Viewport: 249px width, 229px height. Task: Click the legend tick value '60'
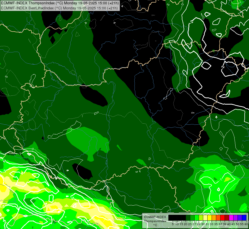(246, 224)
